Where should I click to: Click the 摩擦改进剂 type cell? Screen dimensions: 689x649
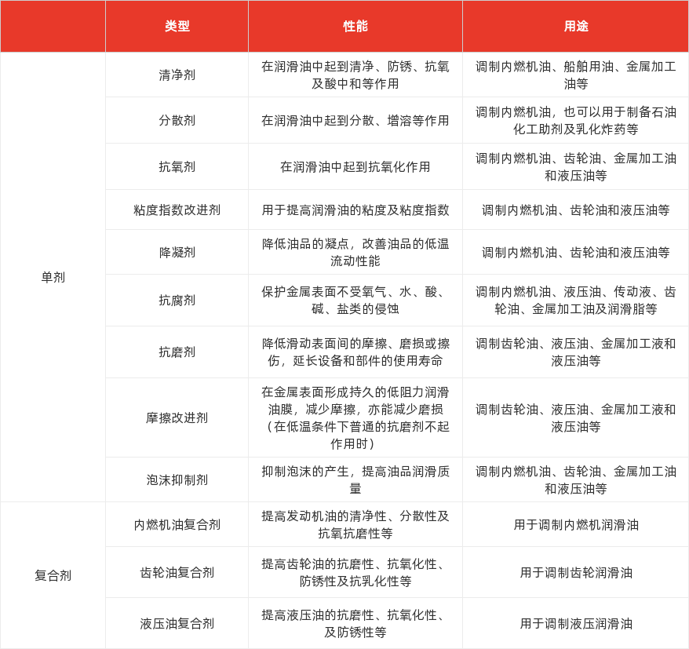[177, 417]
